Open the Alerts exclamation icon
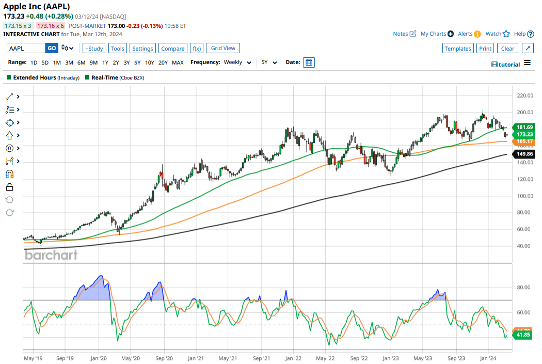The height and width of the screenshot is (364, 542). (477, 34)
